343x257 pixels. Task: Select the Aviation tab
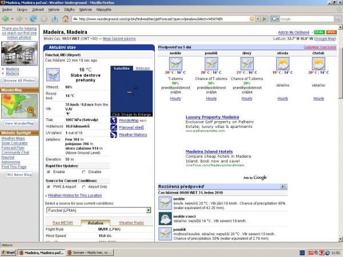tap(95, 223)
